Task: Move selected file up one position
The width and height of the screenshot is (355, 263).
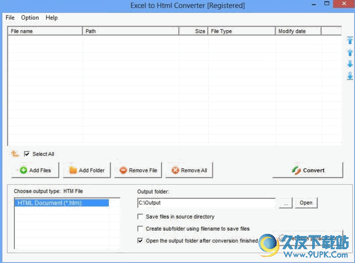Action: click(x=350, y=52)
